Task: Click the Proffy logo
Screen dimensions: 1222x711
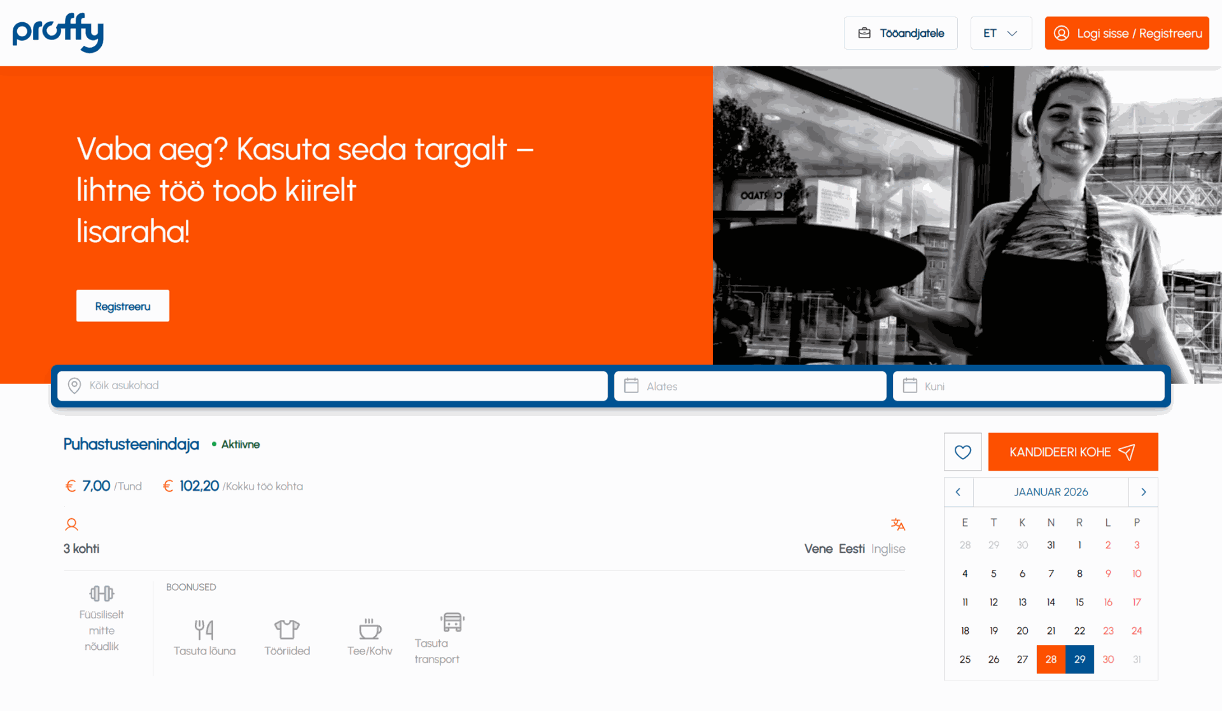Action: pyautogui.click(x=58, y=32)
